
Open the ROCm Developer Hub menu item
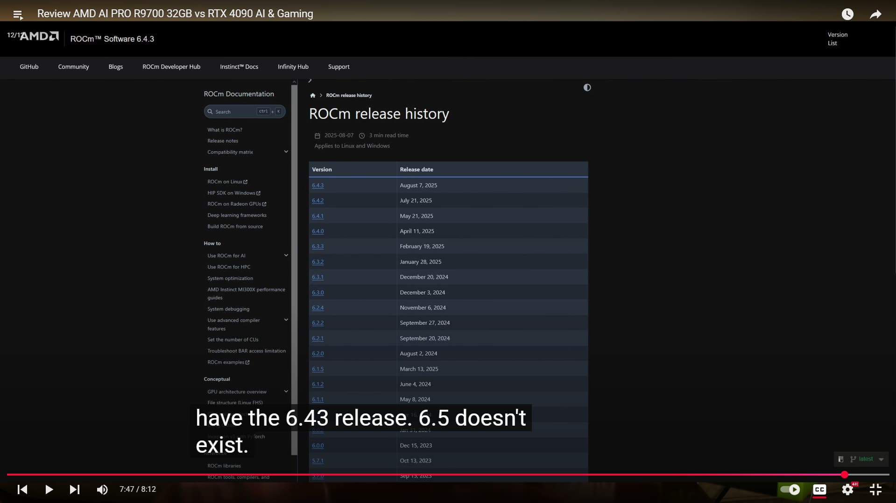(x=171, y=67)
